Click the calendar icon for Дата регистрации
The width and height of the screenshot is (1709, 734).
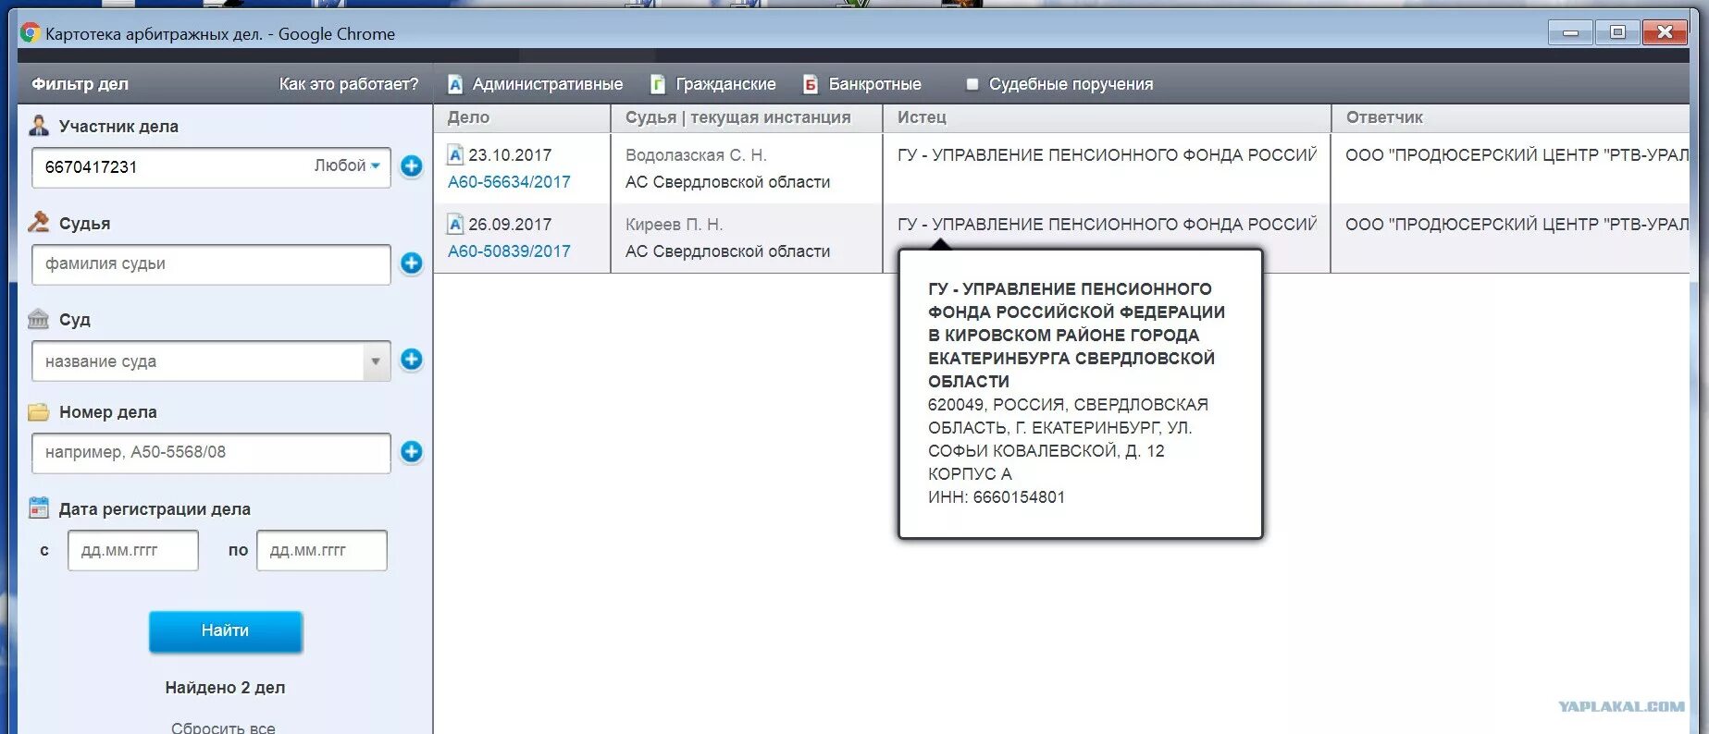point(39,508)
